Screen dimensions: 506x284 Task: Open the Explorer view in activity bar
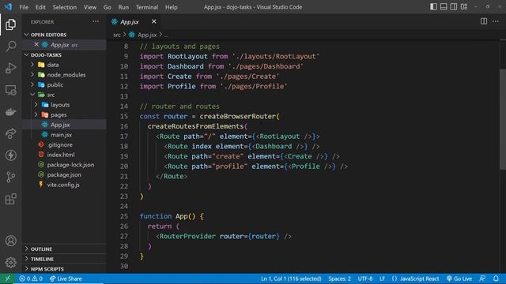[10, 24]
